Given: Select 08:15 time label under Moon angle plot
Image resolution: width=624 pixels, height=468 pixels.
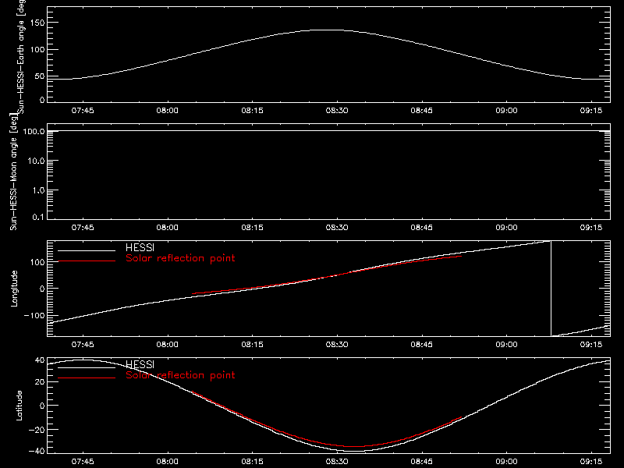Looking at the screenshot, I should tap(252, 228).
